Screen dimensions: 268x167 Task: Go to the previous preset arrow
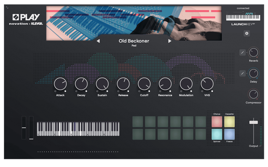click(x=98, y=41)
